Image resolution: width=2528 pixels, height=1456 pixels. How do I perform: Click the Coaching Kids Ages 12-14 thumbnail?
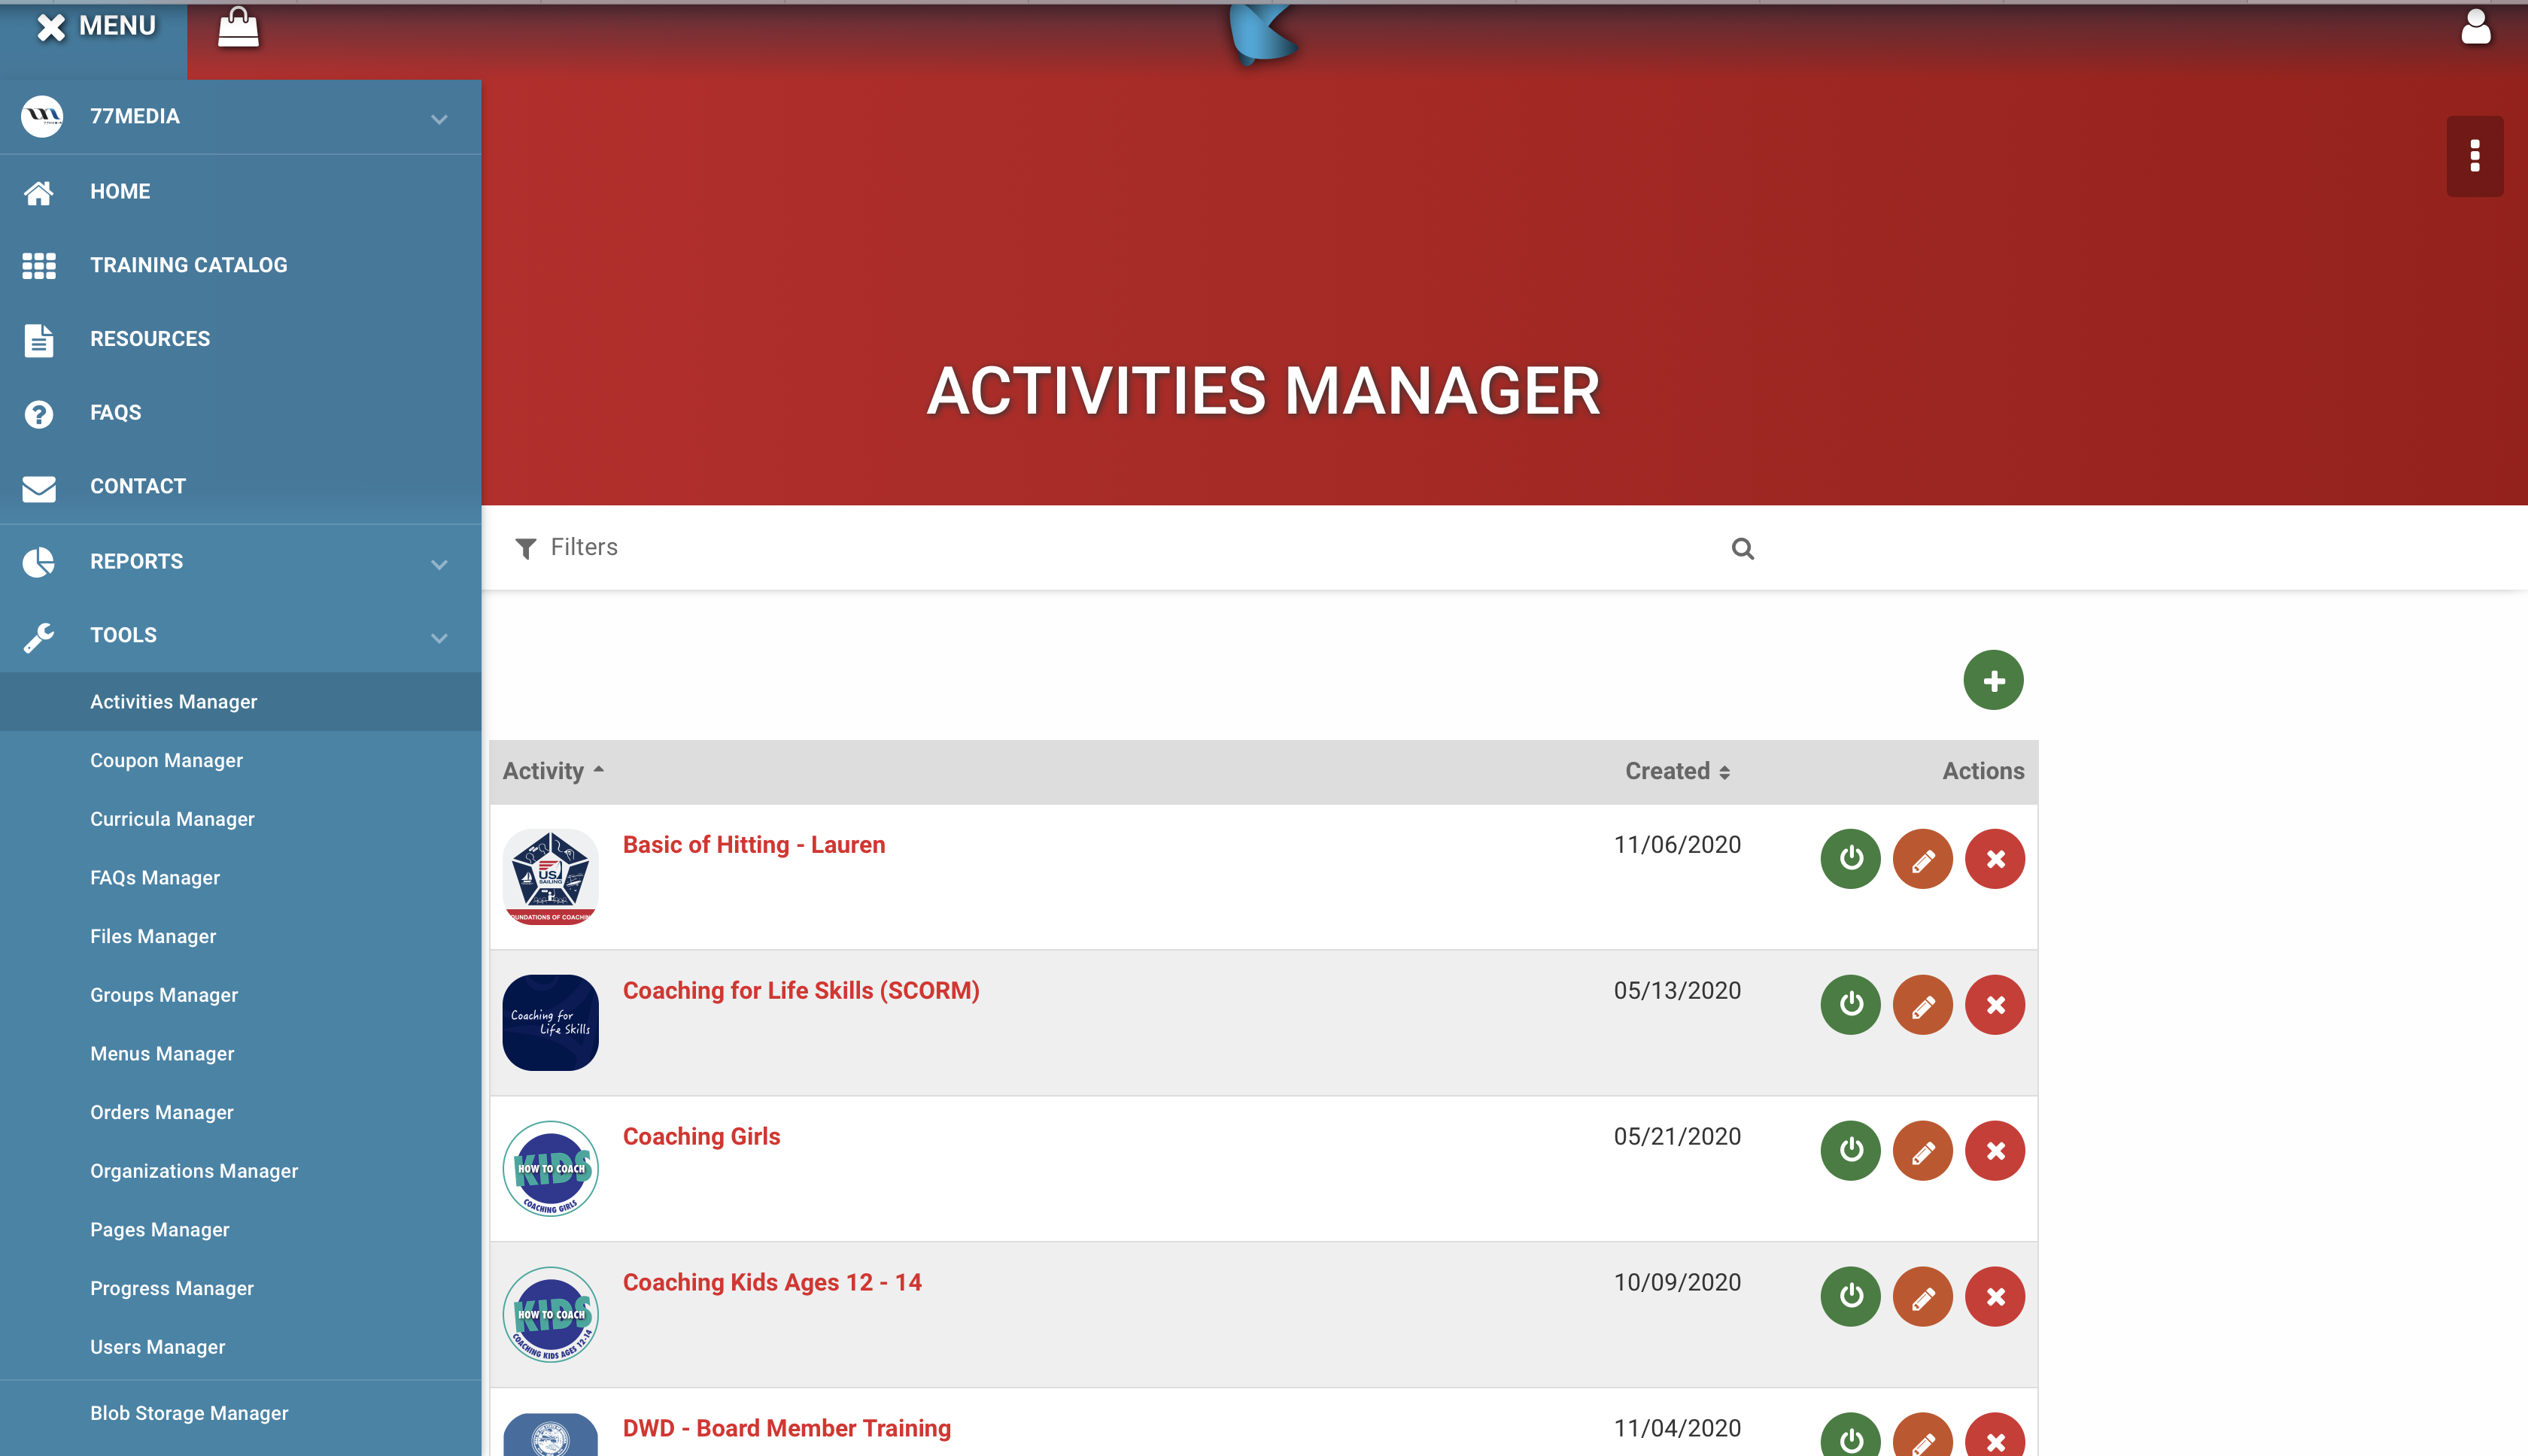(550, 1314)
